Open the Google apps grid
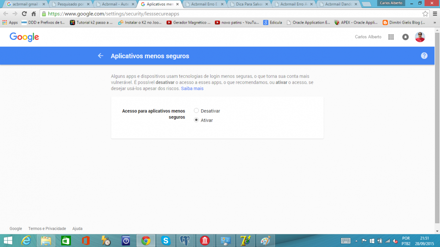This screenshot has height=247, width=440. click(x=391, y=37)
